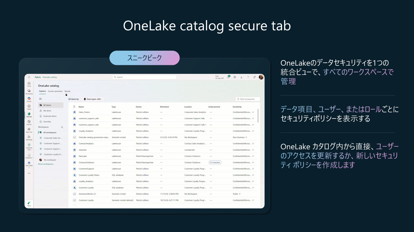The width and height of the screenshot is (414, 232).
Task: Select Corporate Sales An... workspace
Action: (51, 138)
